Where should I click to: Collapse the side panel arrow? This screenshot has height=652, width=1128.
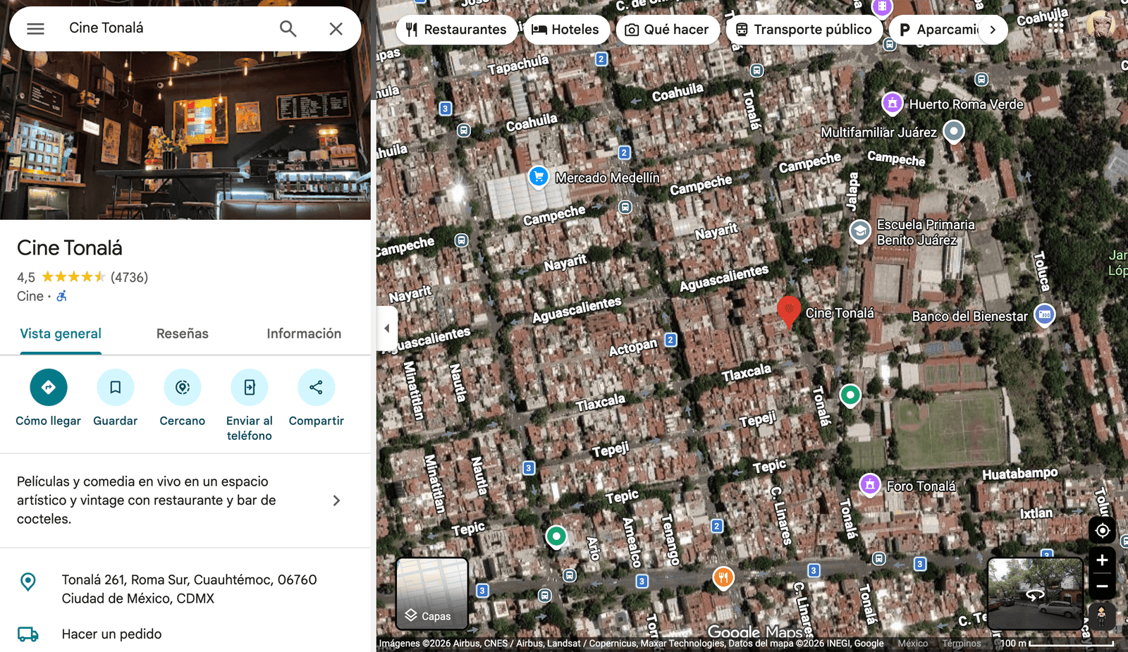point(387,328)
